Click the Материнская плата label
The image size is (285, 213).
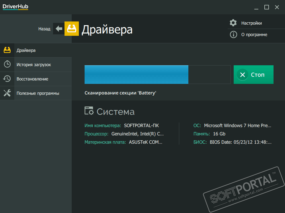pos(105,142)
